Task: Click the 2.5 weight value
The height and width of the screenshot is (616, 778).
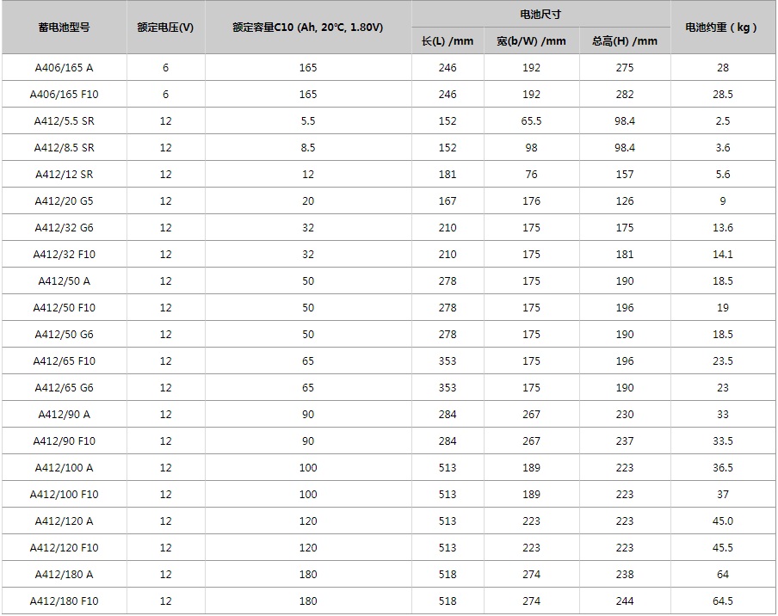Action: point(722,121)
